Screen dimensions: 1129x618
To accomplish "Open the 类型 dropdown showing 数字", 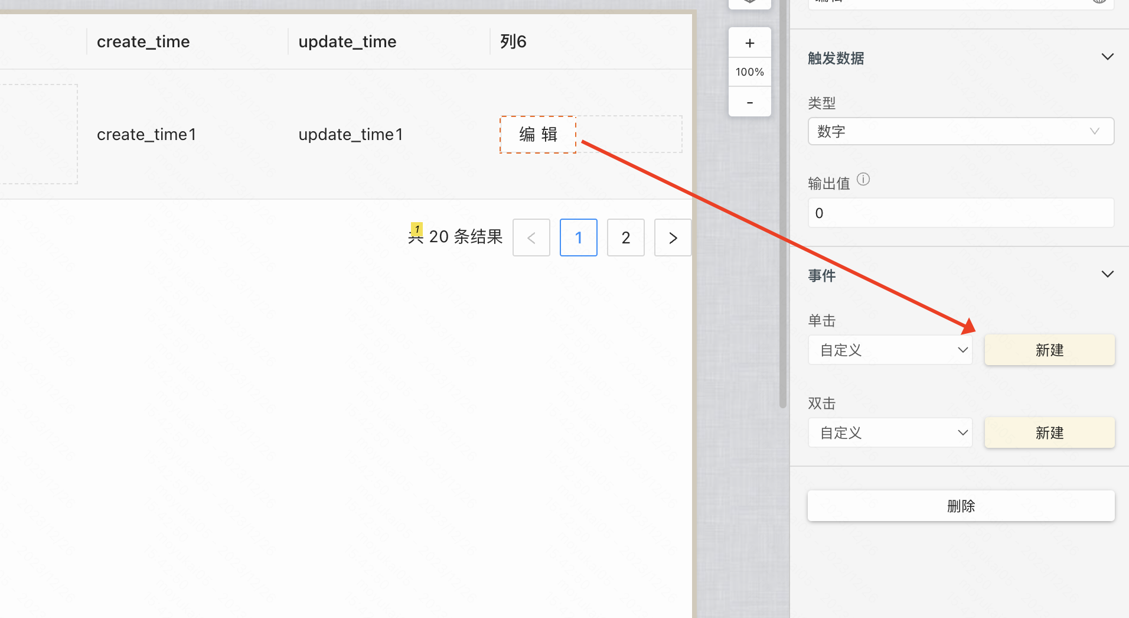I will [x=961, y=131].
